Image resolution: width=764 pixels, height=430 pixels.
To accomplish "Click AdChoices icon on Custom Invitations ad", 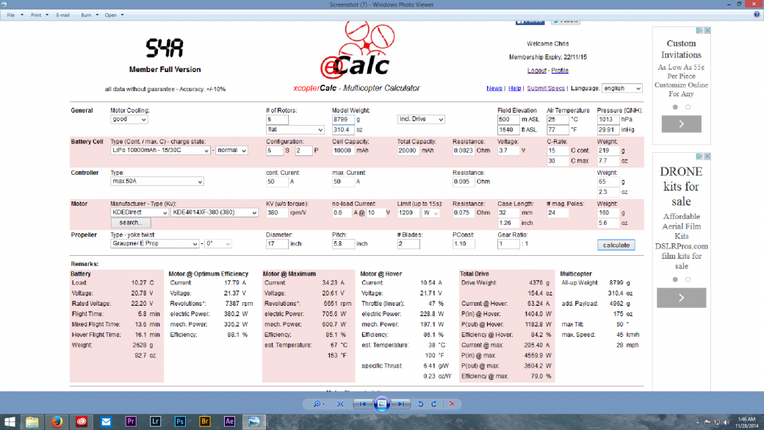I will [x=699, y=30].
